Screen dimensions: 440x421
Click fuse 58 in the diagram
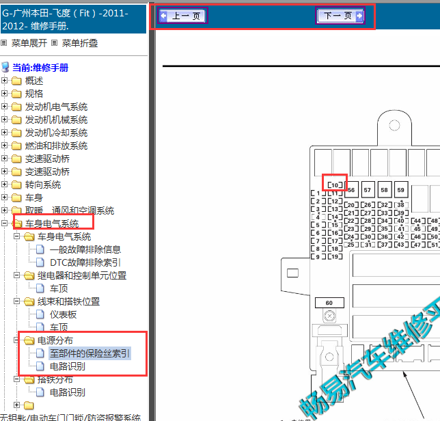[385, 190]
